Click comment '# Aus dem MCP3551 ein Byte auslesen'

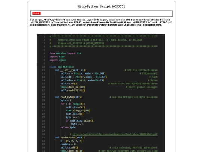click(133, 97)
